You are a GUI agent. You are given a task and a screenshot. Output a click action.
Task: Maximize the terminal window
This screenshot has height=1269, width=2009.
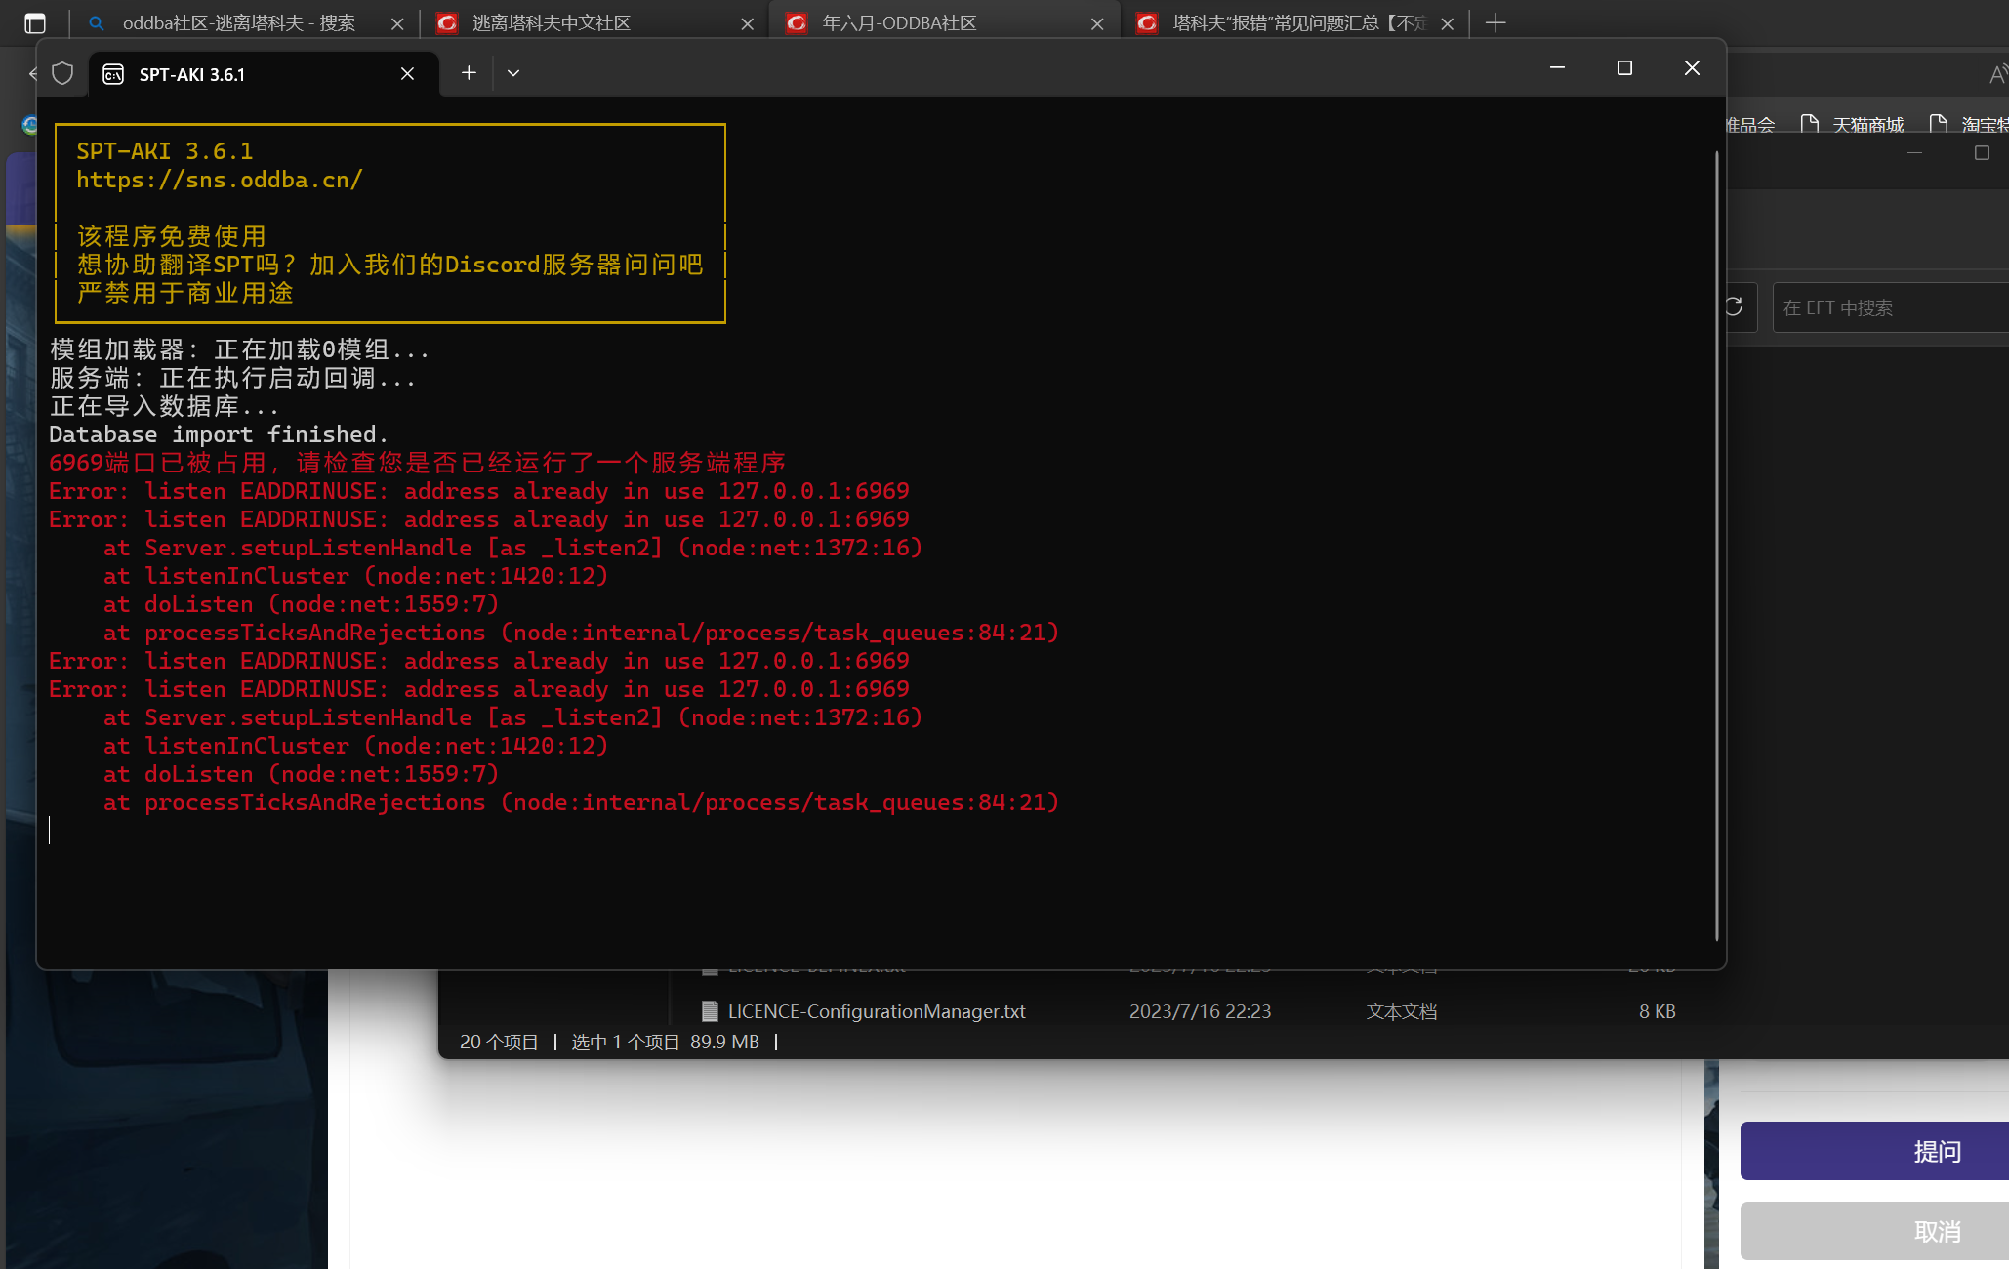click(x=1624, y=68)
